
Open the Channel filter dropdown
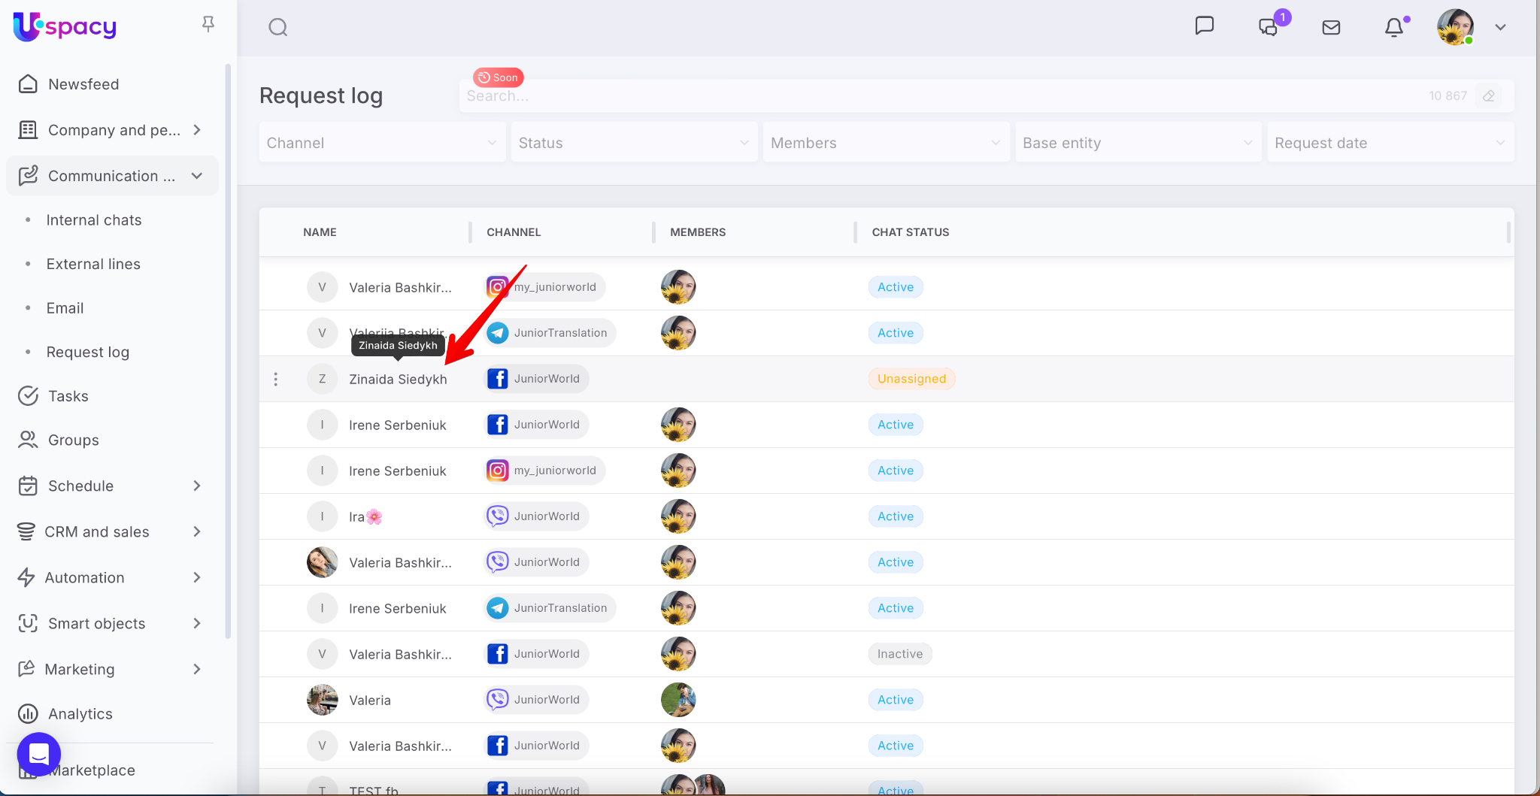click(381, 143)
